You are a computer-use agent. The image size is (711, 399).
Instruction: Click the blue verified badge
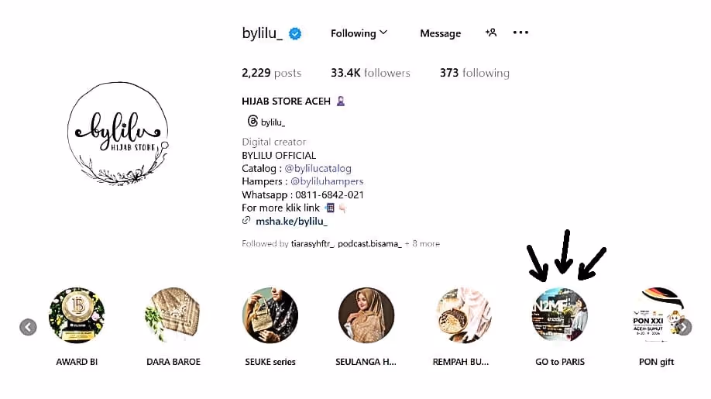(295, 33)
